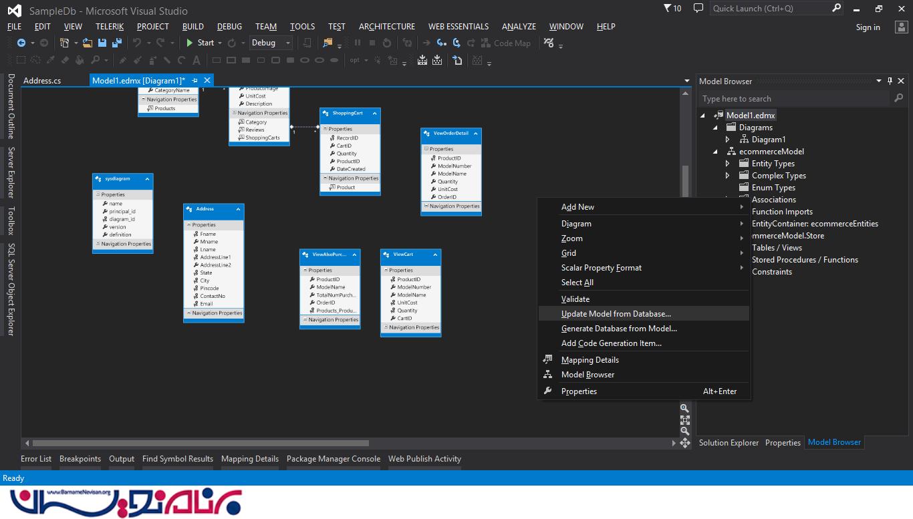
Task: Click the notifications flag icon
Action: point(668,9)
